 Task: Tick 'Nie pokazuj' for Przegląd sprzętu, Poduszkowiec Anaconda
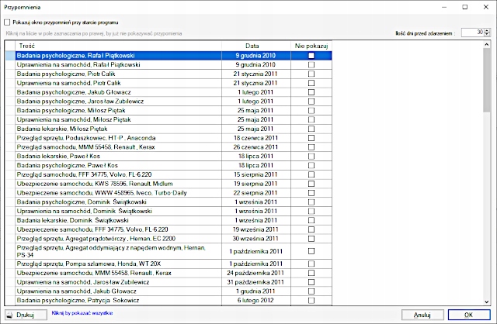[311, 138]
